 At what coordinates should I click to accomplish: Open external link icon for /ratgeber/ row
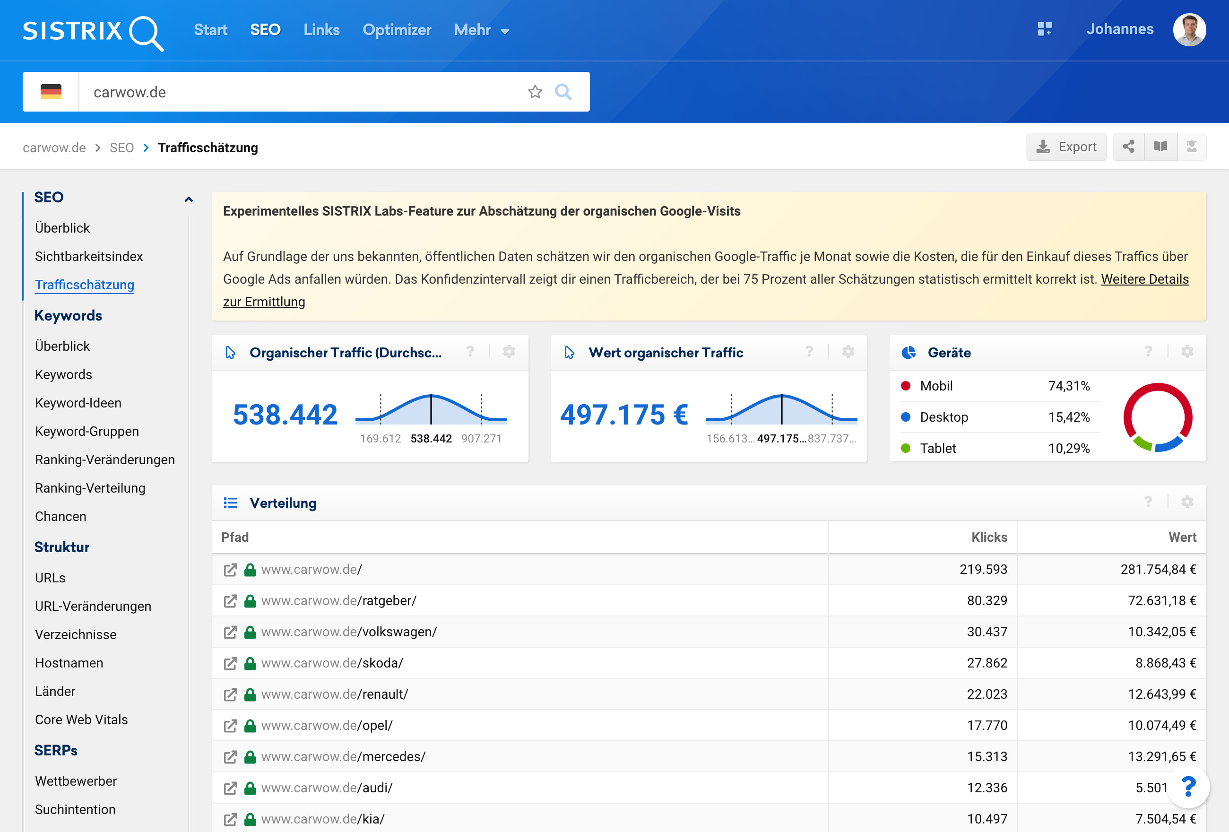pyautogui.click(x=230, y=601)
